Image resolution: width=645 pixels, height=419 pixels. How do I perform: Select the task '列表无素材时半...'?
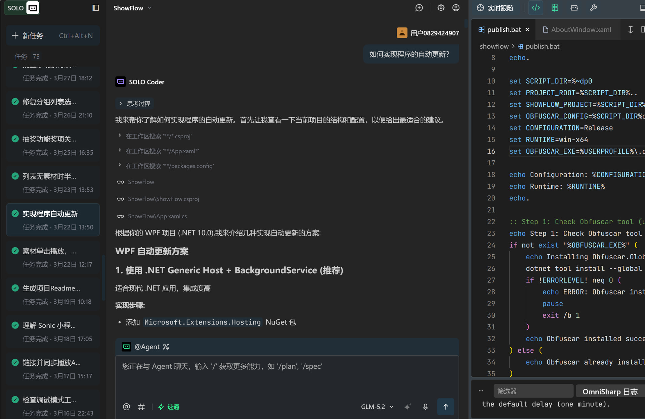coord(53,182)
